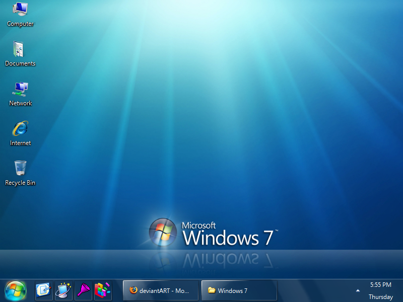
Task: Open the calendar by clicking 5:55 PM
Action: [381, 284]
